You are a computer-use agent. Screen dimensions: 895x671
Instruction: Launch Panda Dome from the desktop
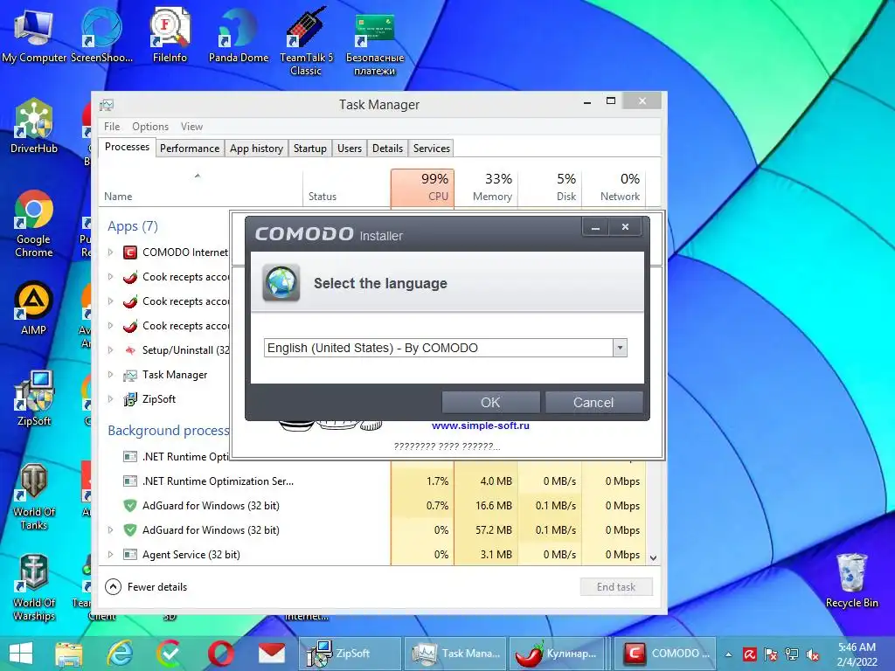(x=238, y=34)
